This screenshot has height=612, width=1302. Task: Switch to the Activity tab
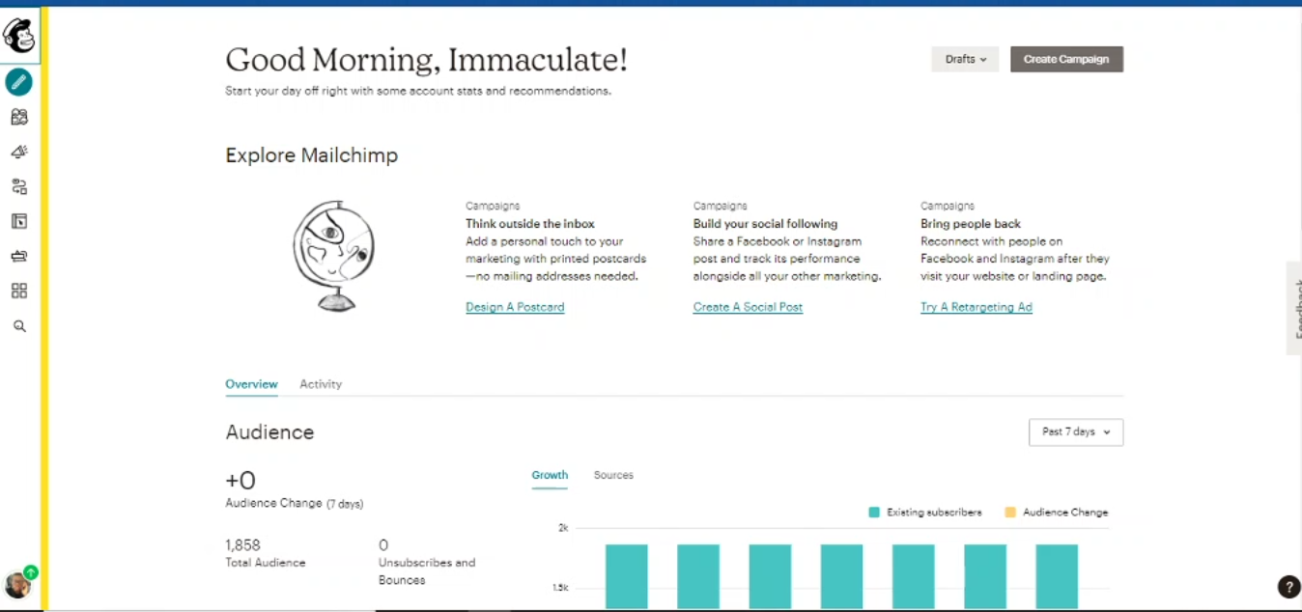click(321, 384)
